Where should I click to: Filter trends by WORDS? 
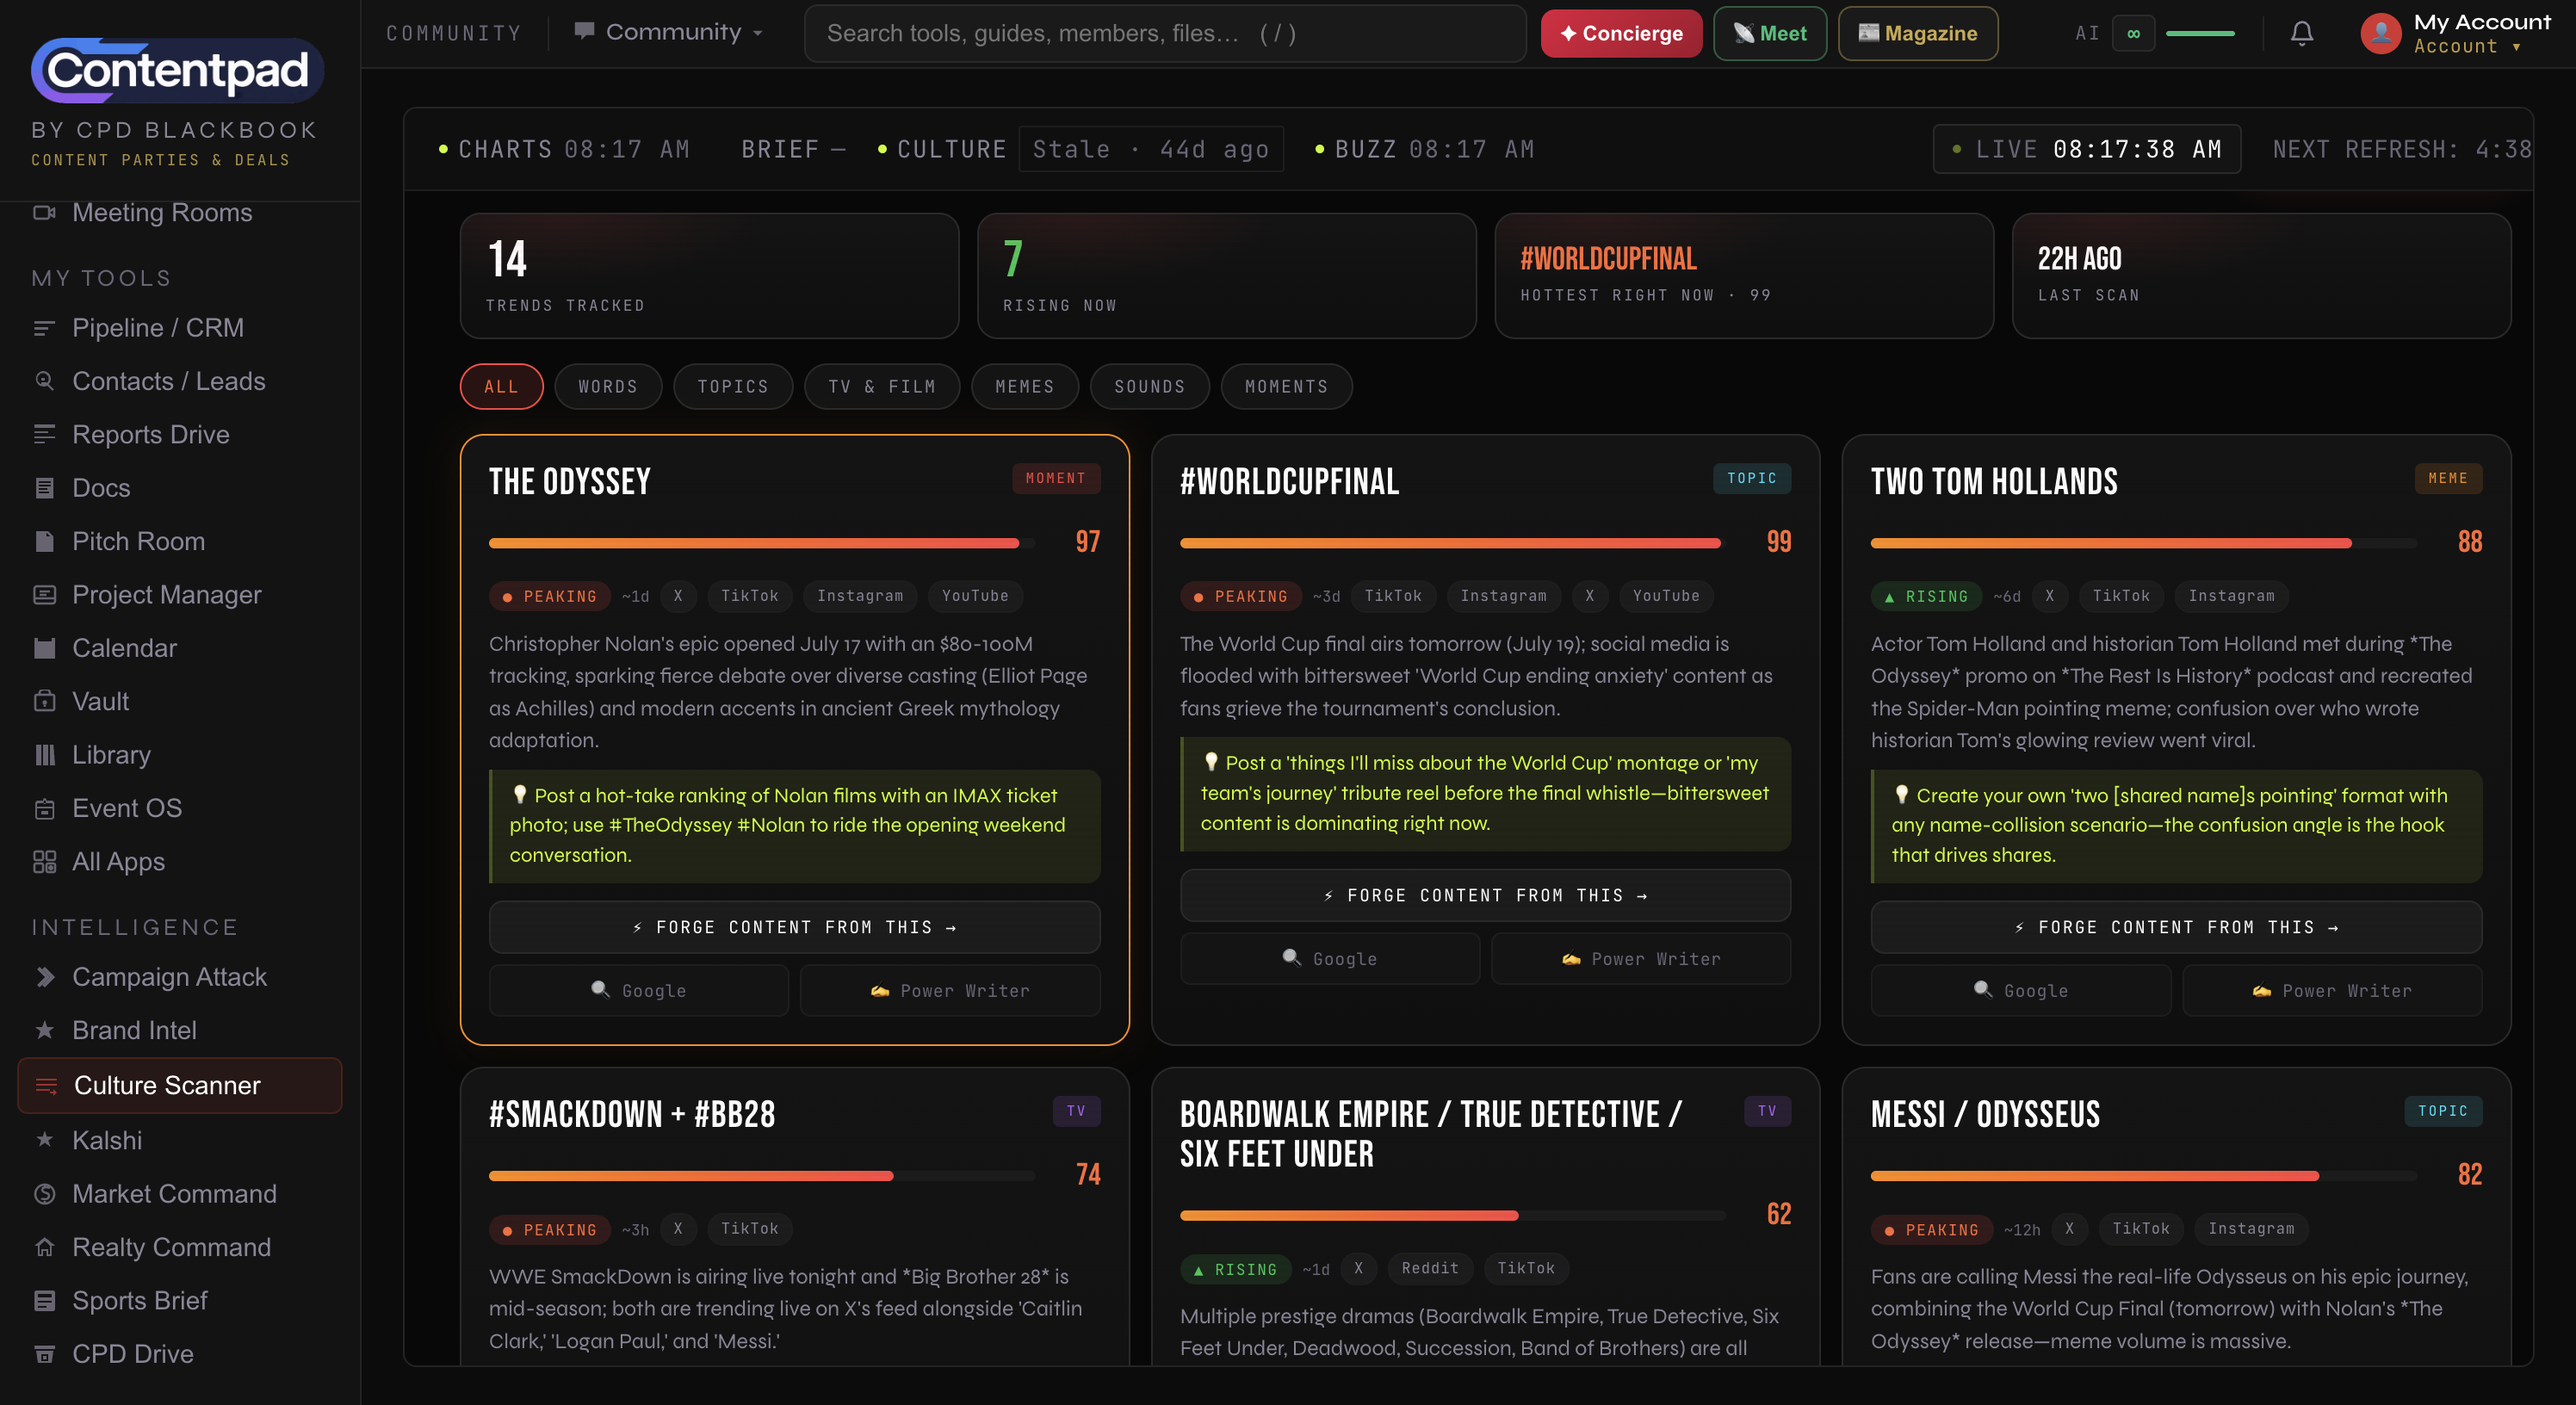click(x=608, y=387)
